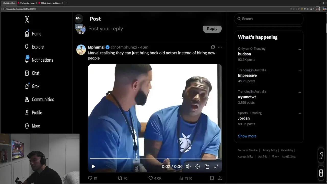Open Chat in the sidebar

tap(32, 73)
